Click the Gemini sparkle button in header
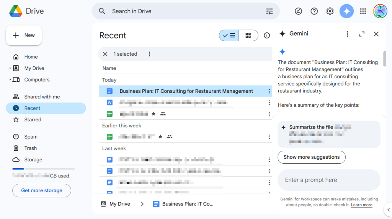Viewport: 392px width, 219px height. (x=346, y=11)
